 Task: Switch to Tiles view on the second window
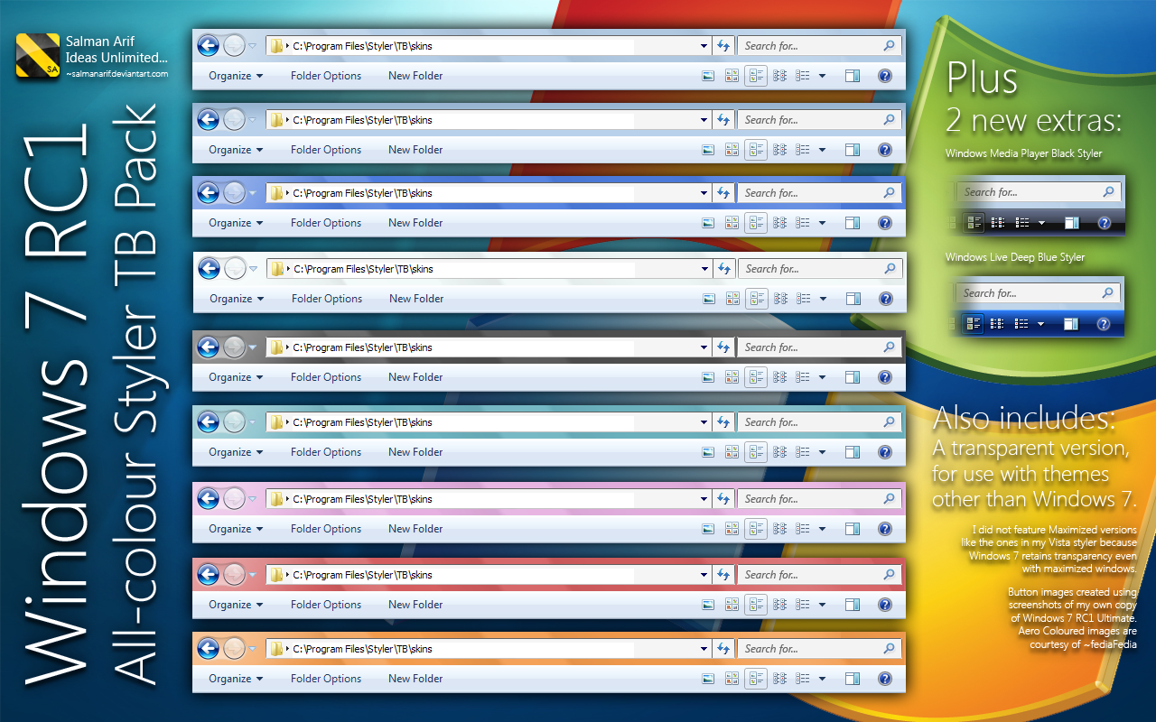(732, 149)
